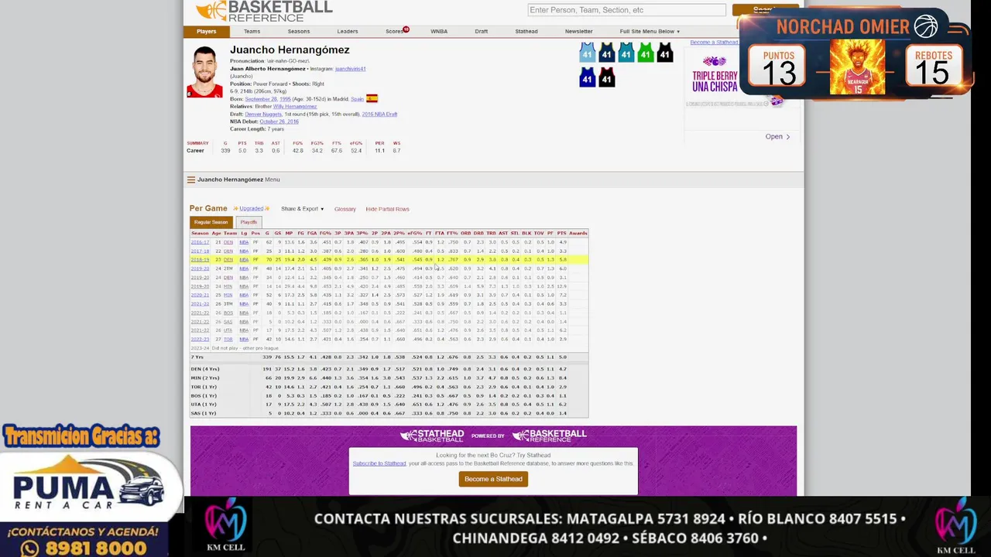Open the hamburger menu icon beside Juancho Hernangómez Menu

[x=191, y=179]
